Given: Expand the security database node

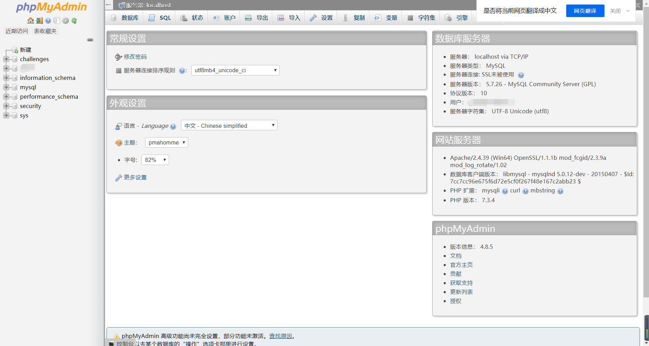Looking at the screenshot, I should point(6,106).
